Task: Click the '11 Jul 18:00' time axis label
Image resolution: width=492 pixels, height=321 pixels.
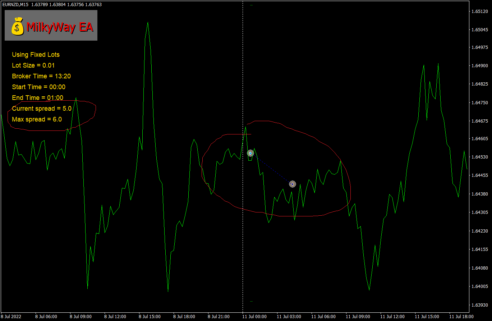Action: [x=461, y=317]
